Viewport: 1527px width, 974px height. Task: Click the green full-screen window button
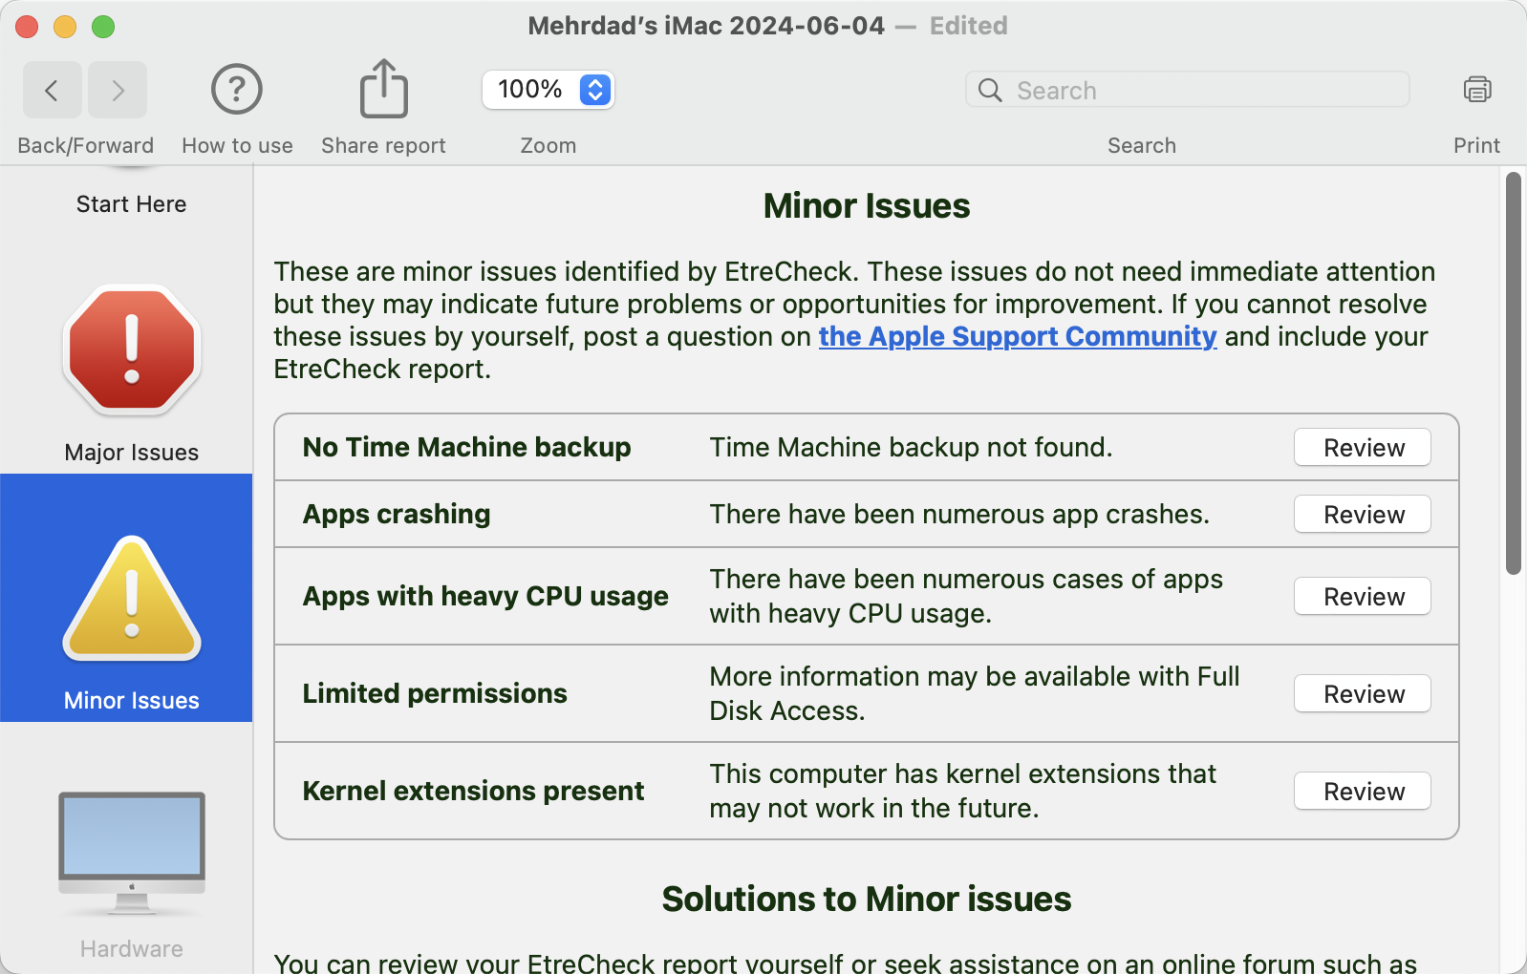click(103, 27)
